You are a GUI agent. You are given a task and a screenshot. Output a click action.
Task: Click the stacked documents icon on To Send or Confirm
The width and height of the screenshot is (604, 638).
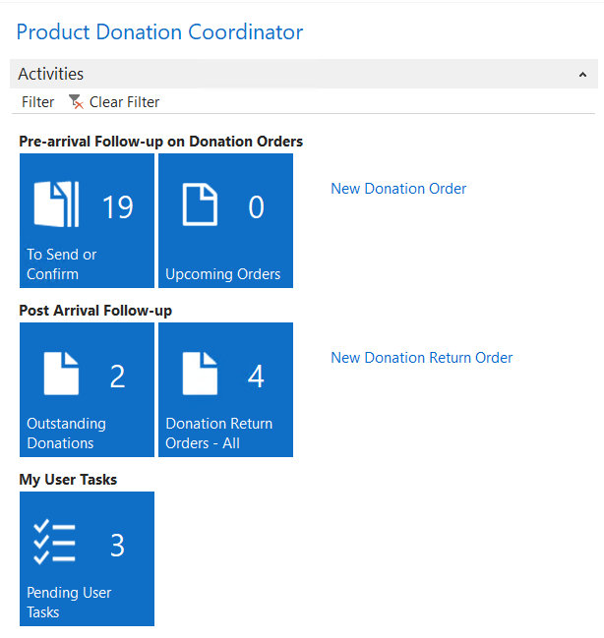click(x=56, y=204)
